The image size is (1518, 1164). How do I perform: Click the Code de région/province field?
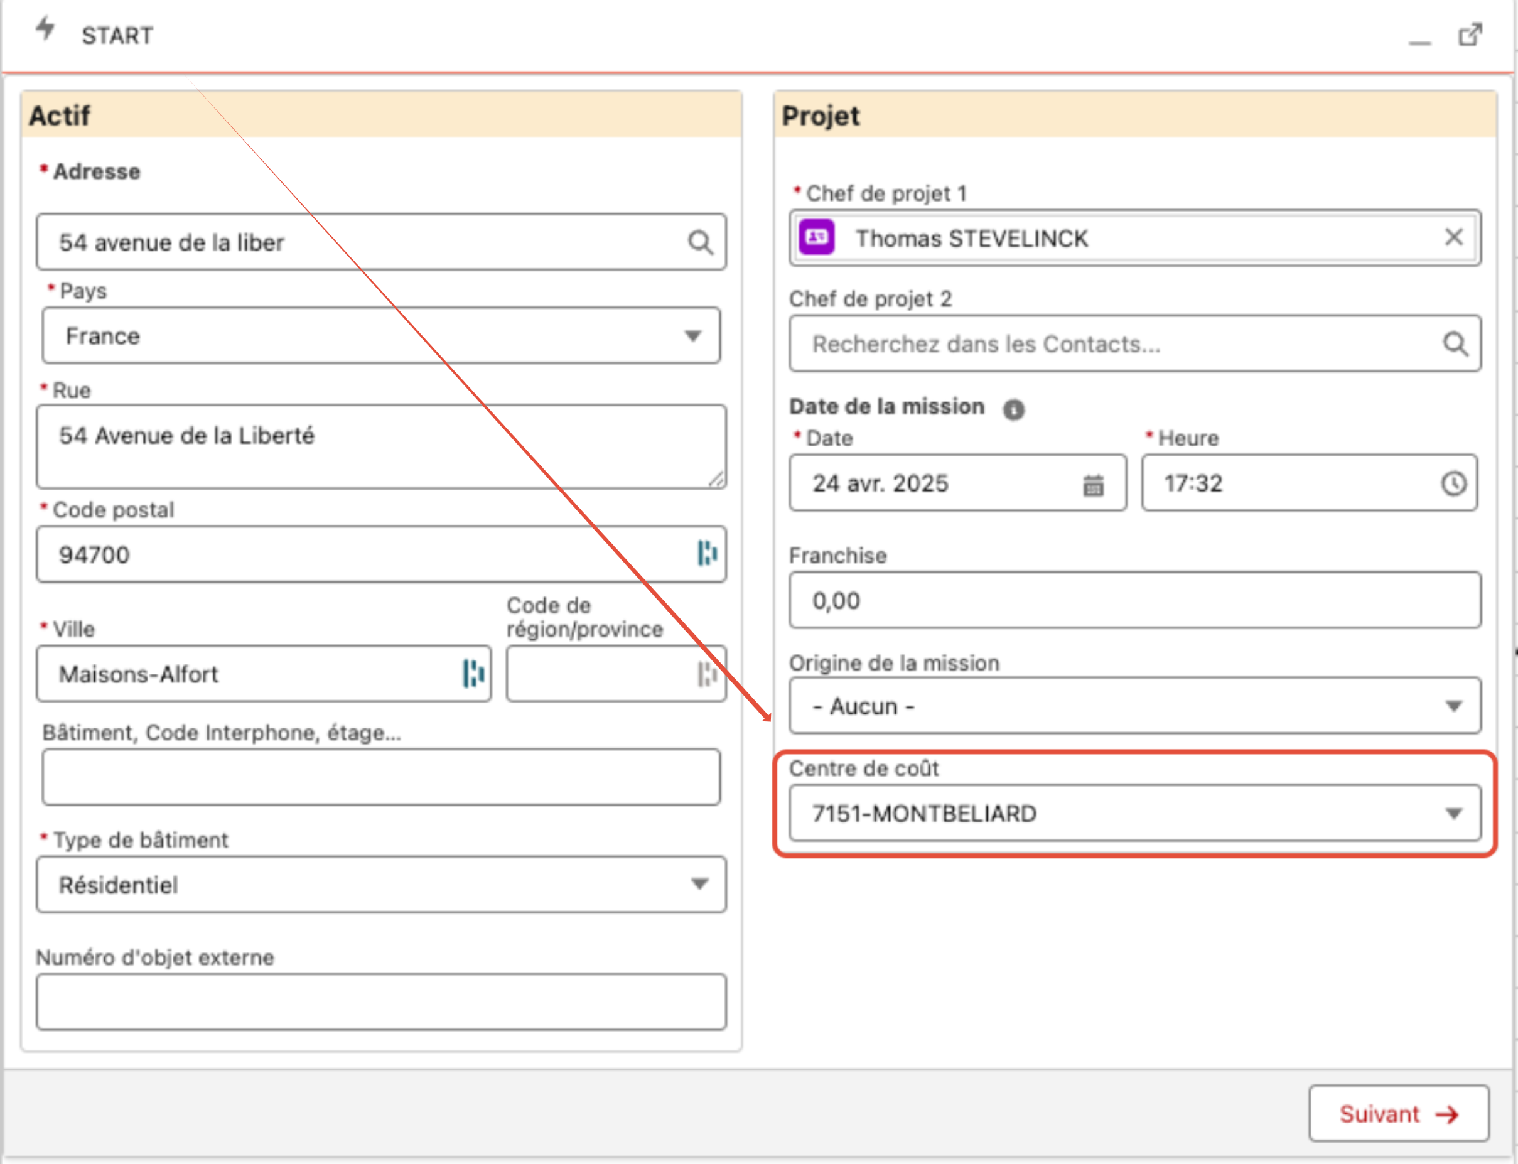pos(616,674)
